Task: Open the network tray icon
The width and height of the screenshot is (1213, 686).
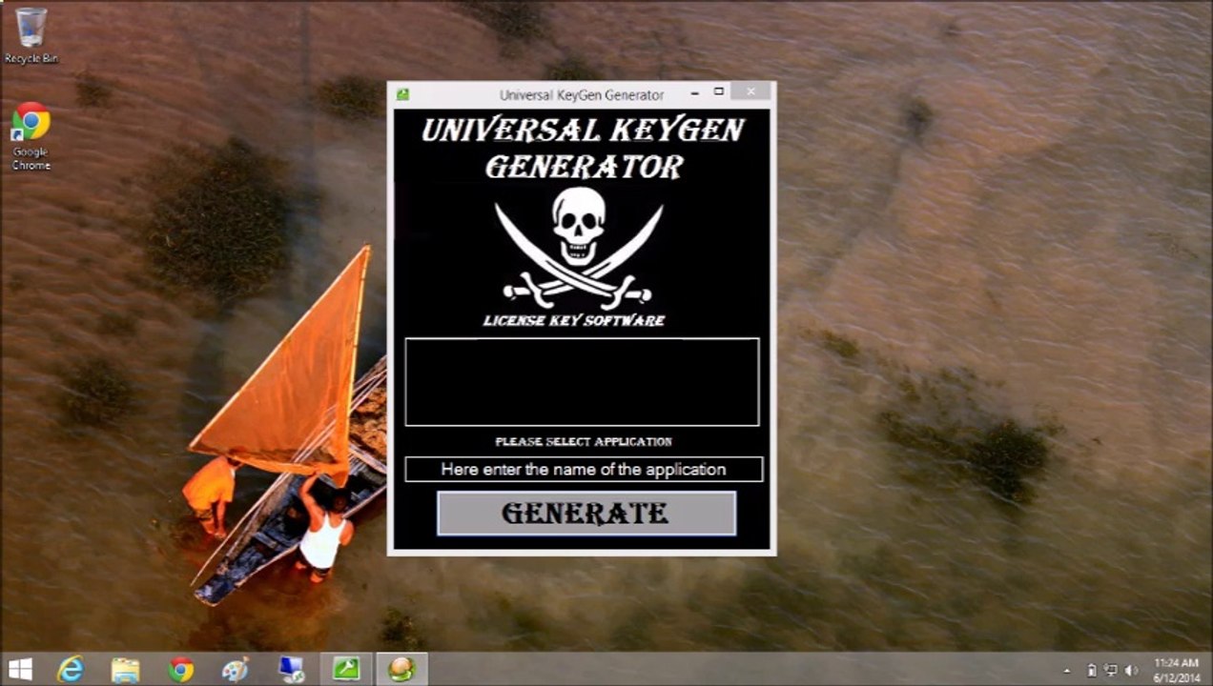Action: 1111,671
